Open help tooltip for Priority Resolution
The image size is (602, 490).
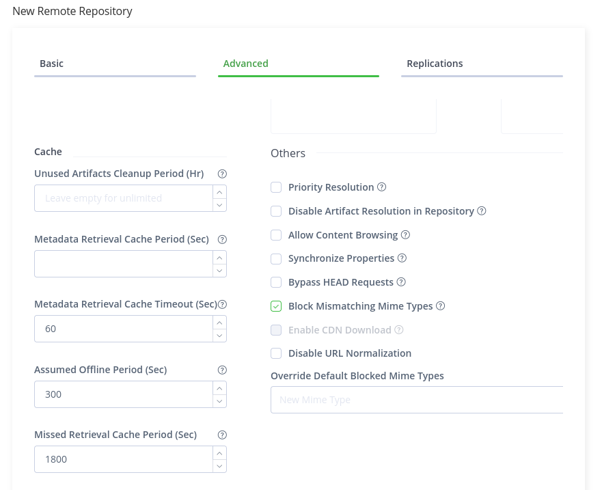coord(381,187)
